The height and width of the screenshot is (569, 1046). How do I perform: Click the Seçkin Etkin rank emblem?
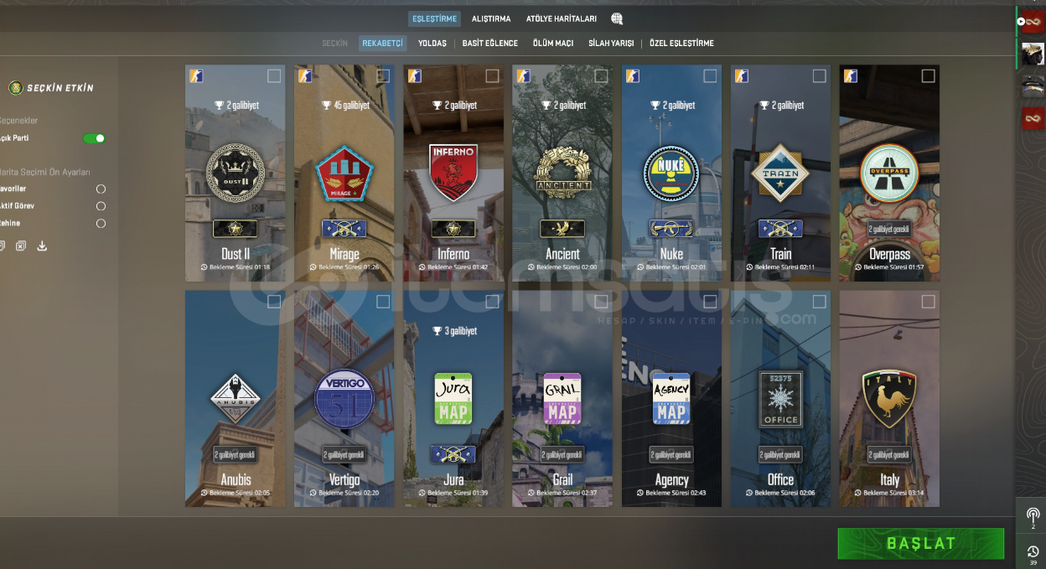[15, 88]
